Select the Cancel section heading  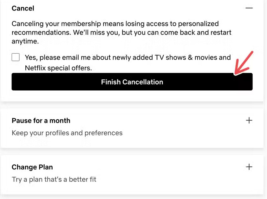(x=23, y=8)
